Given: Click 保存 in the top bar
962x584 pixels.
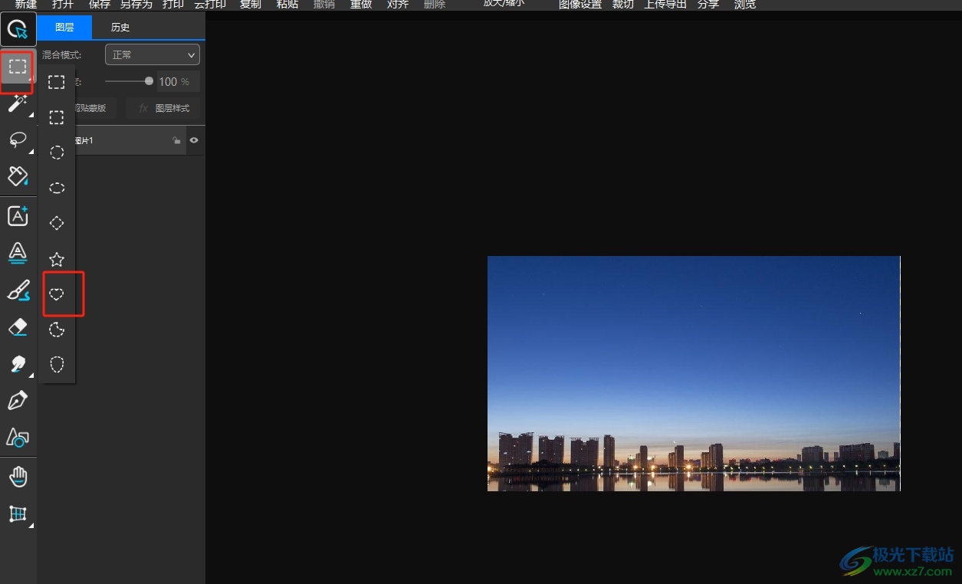Looking at the screenshot, I should click(100, 5).
